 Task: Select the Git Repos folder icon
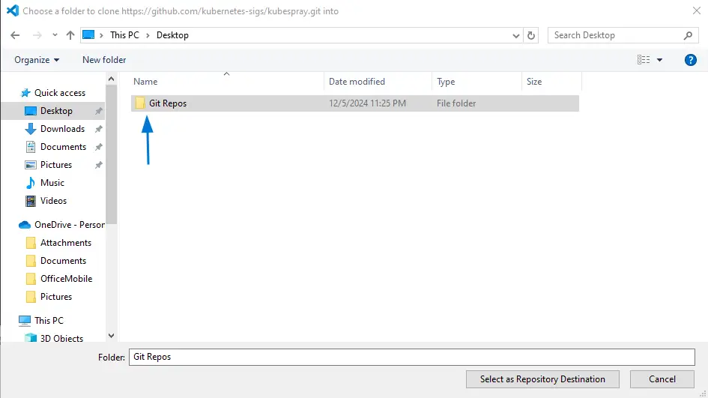[x=140, y=103]
